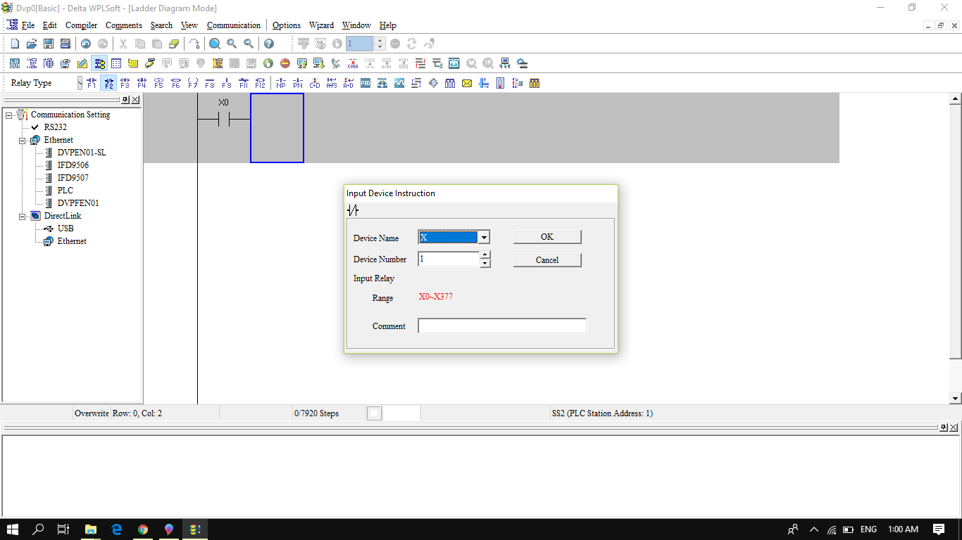Viewport: 962px width, 540px height.
Task: Click the Save file icon
Action: pyautogui.click(x=48, y=43)
